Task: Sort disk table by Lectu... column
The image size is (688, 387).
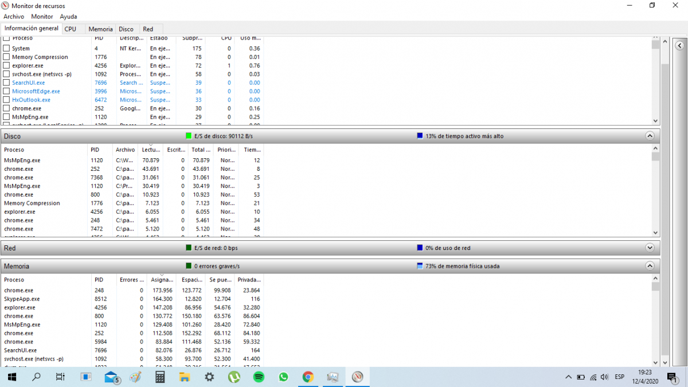Action: (151, 150)
